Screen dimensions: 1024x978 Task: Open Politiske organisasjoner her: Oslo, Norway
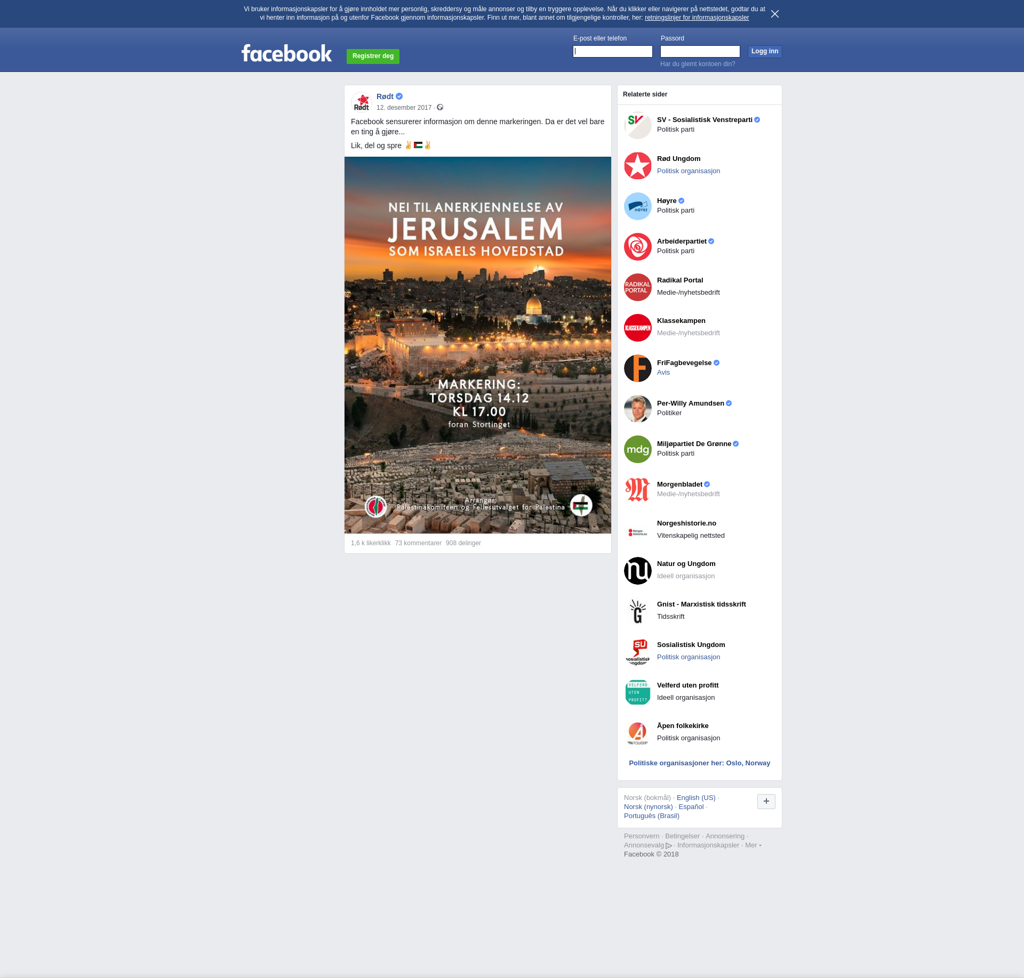(700, 763)
